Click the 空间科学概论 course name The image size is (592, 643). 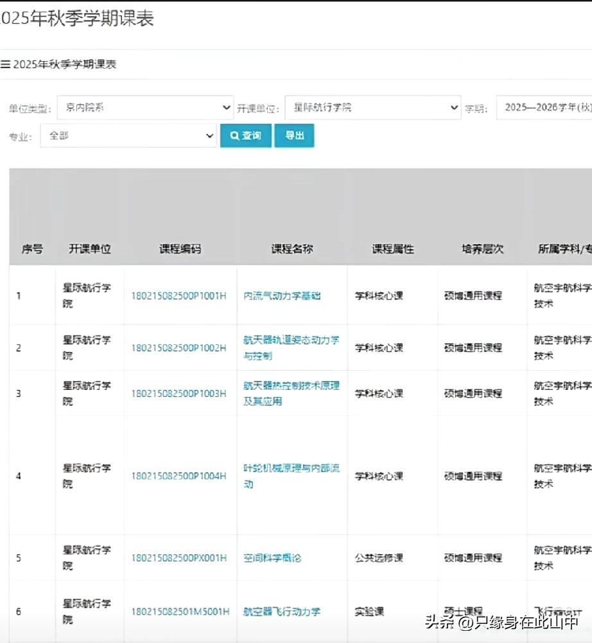[272, 558]
